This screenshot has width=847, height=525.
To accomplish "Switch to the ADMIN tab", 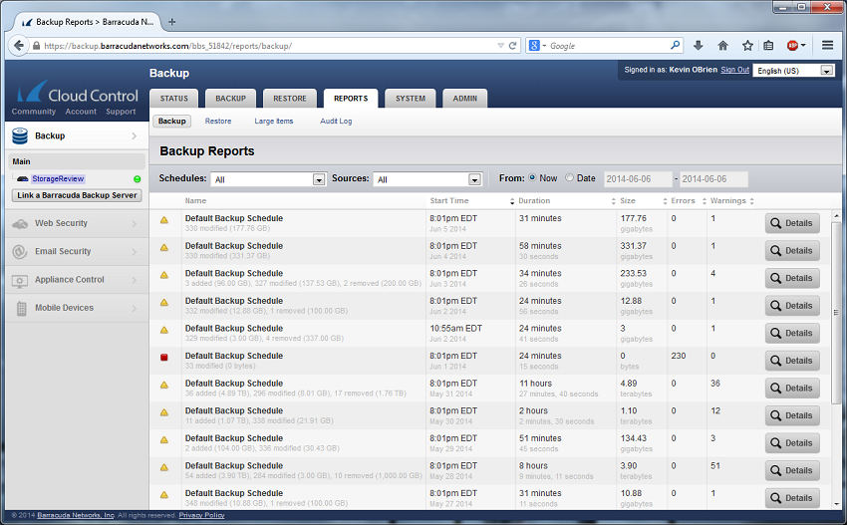I will click(x=465, y=99).
